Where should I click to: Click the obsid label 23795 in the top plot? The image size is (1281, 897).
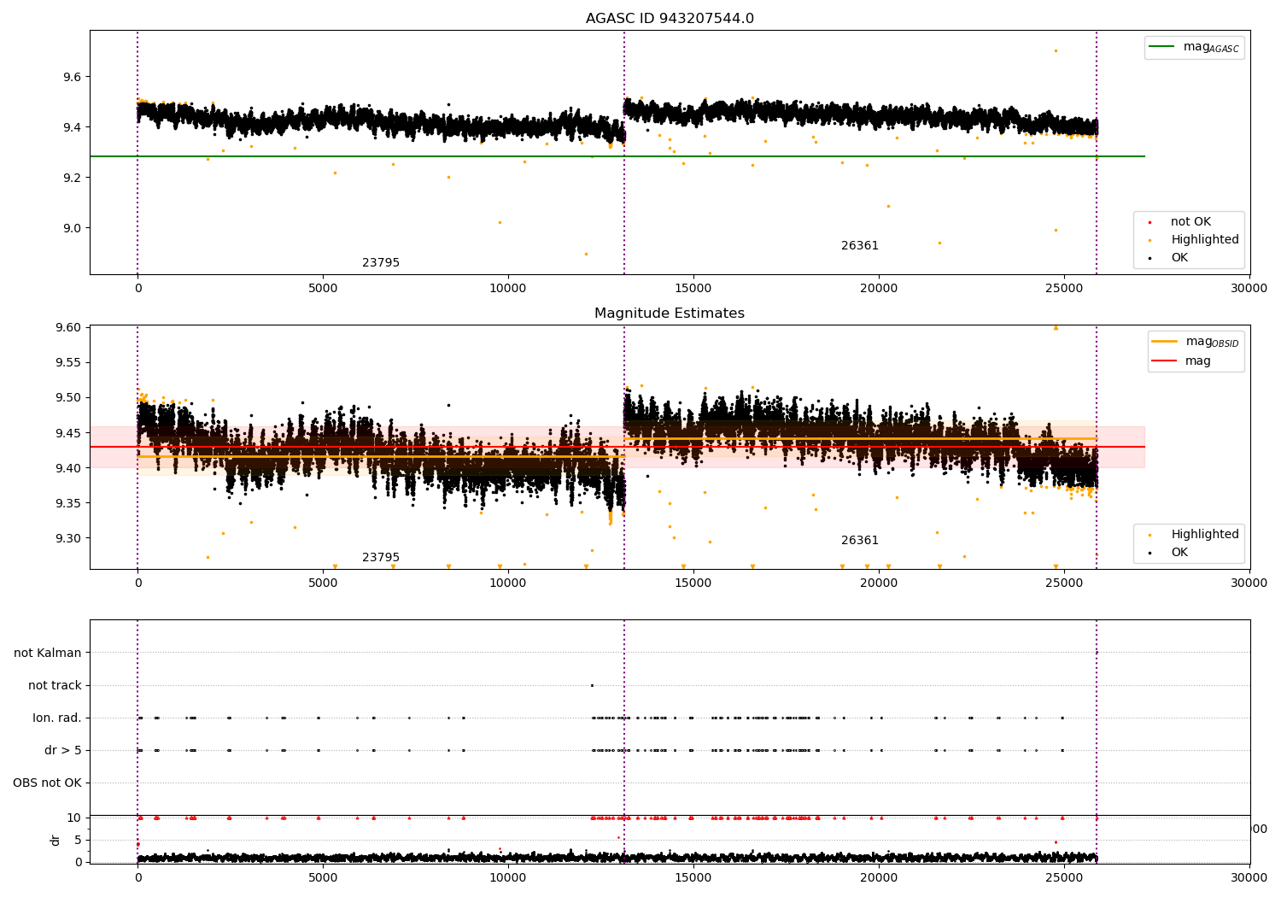point(381,263)
